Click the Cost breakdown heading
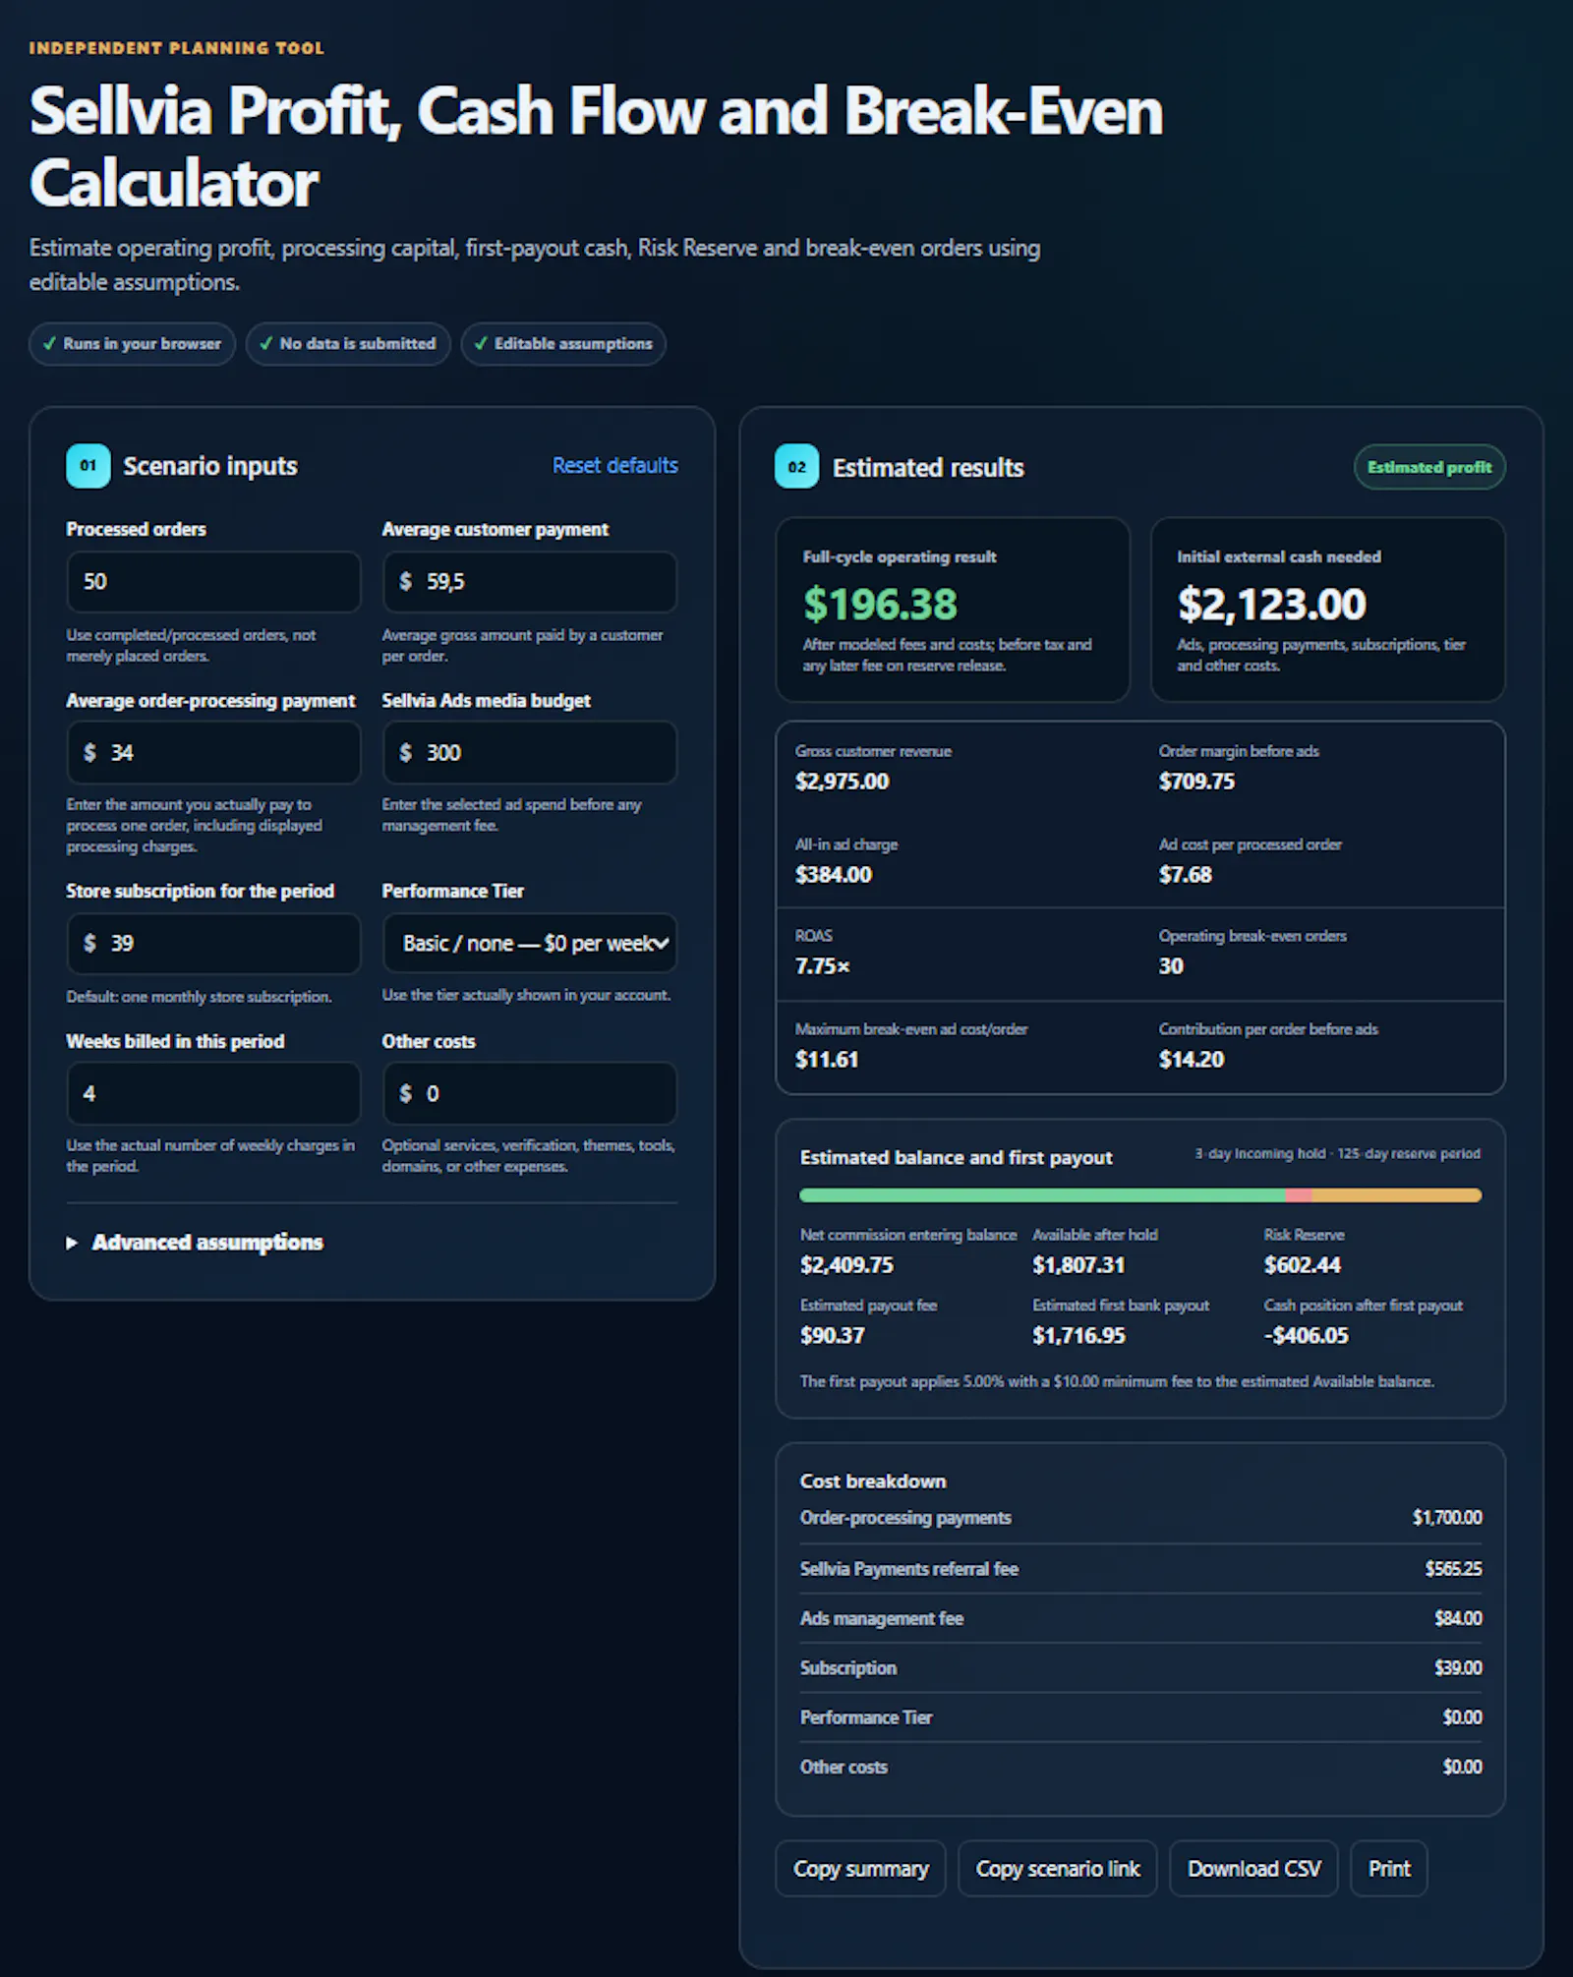The height and width of the screenshot is (1977, 1573). coord(873,1482)
